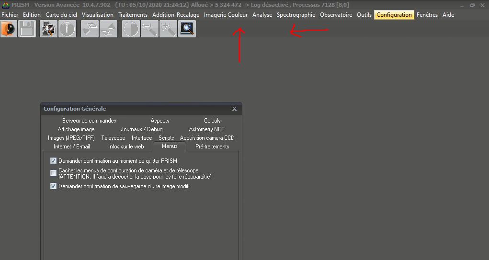The width and height of the screenshot is (489, 260).
Task: Switch to the Astrometry.NET tab
Action: (x=206, y=129)
